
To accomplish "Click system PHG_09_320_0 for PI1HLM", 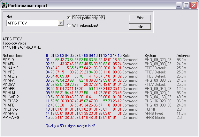I will pyautogui.click(x=157, y=93).
